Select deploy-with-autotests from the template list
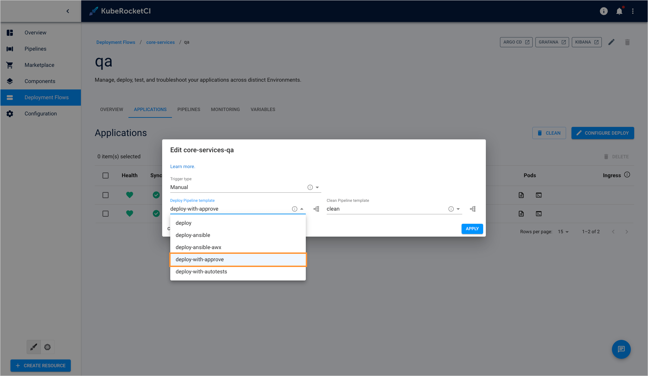Image resolution: width=648 pixels, height=376 pixels. (201, 271)
